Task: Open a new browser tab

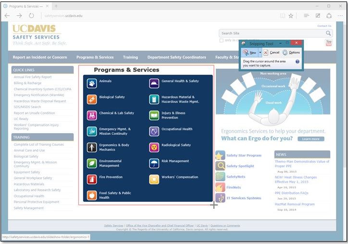Action: 56,6
